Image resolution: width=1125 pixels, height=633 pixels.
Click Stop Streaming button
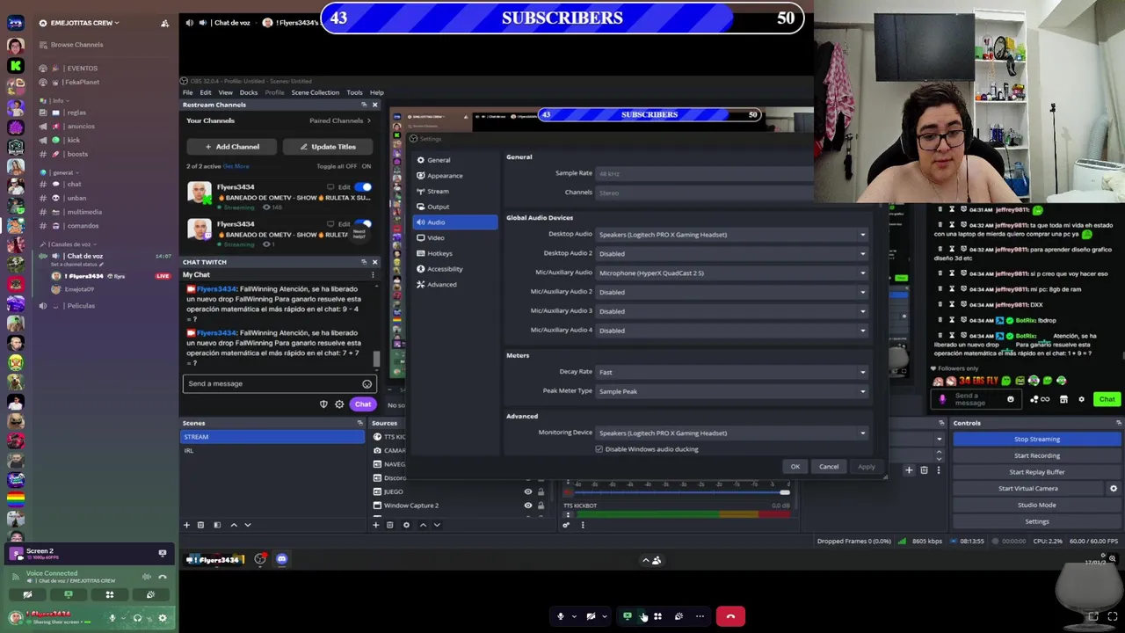[1036, 440]
